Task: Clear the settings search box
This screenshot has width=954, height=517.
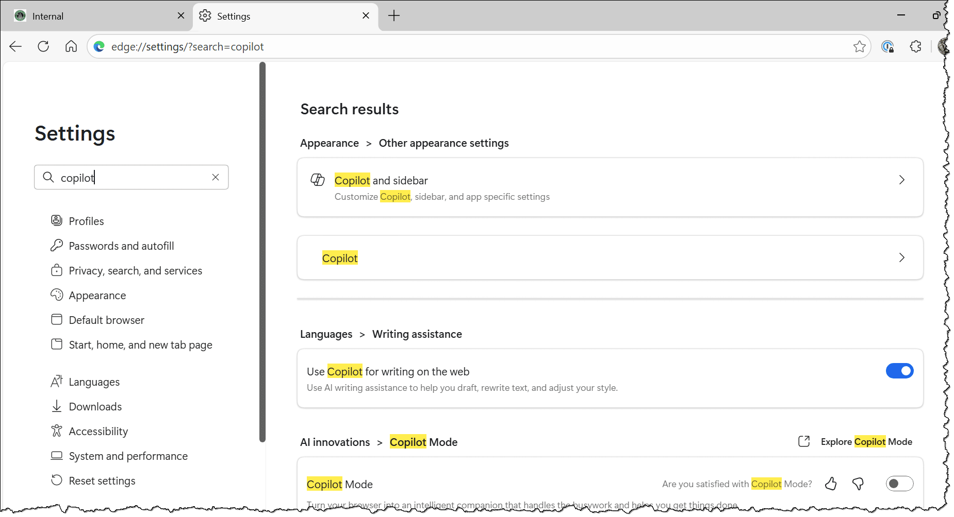Action: click(216, 178)
